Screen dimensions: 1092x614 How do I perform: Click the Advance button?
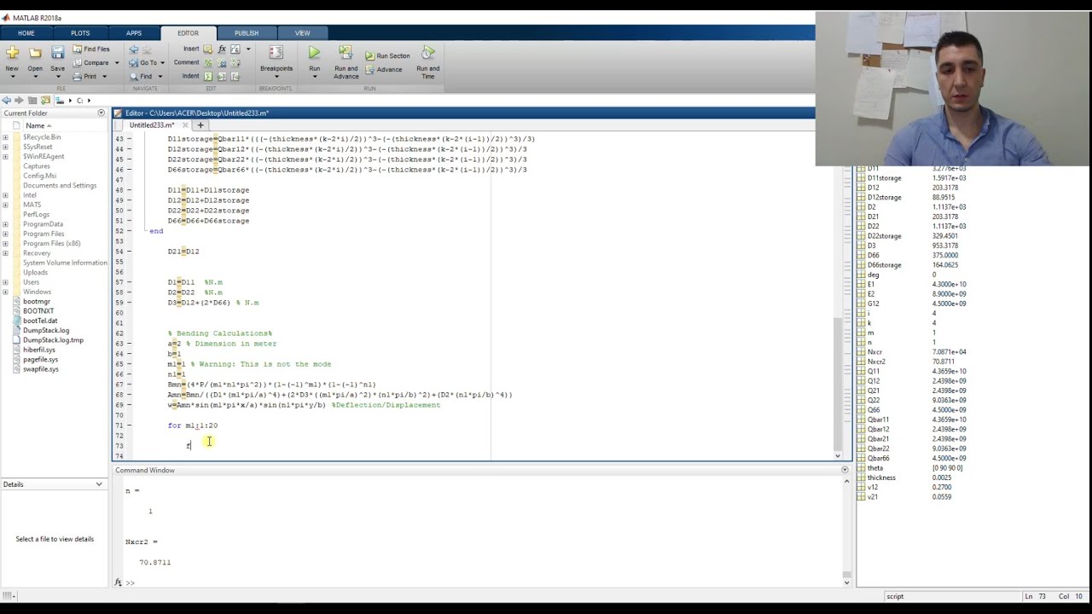384,69
